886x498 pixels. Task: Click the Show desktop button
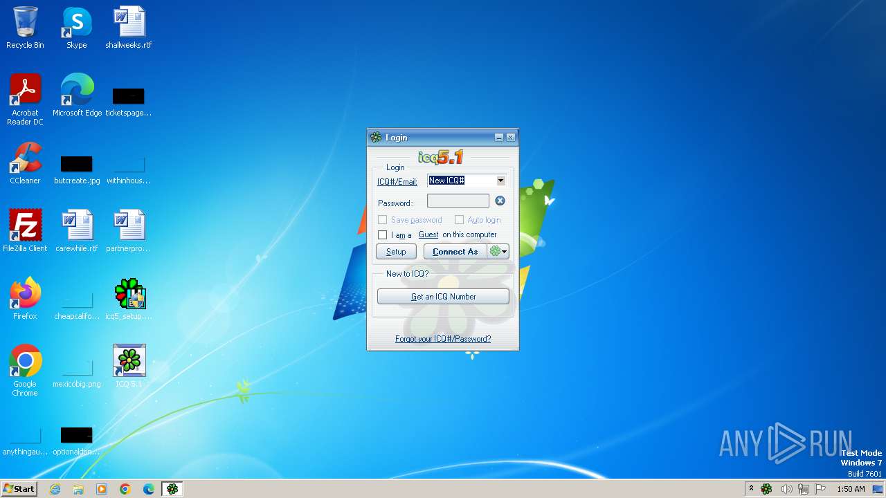point(879,489)
